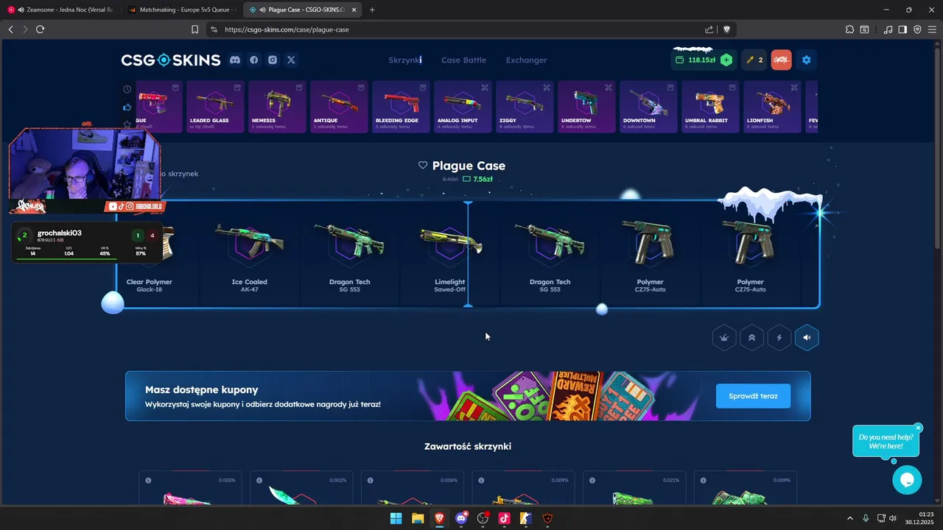Open the DOWNTOWN live drop card

point(648,107)
